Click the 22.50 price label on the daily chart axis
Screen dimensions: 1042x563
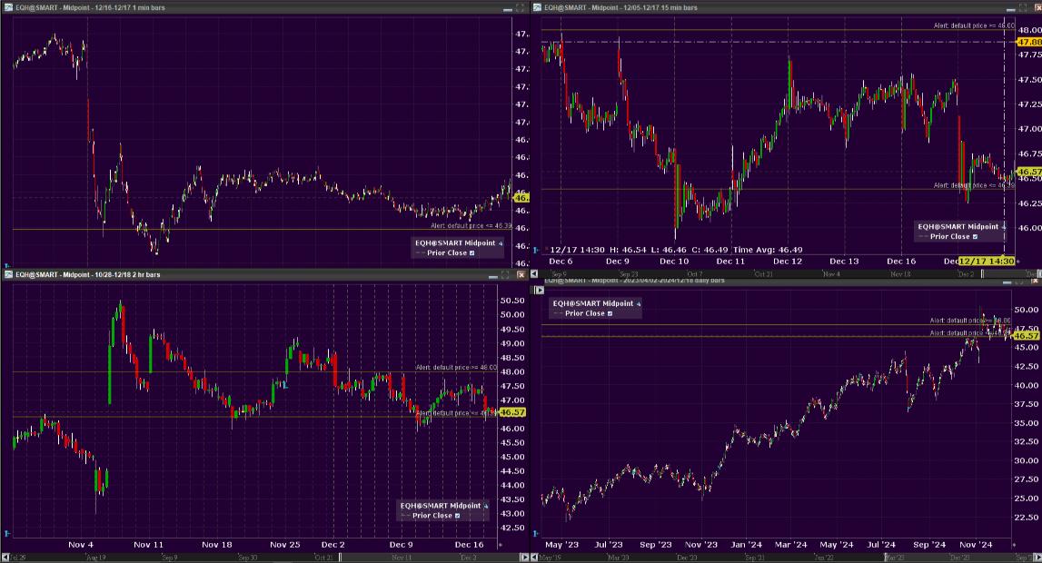tap(1027, 518)
